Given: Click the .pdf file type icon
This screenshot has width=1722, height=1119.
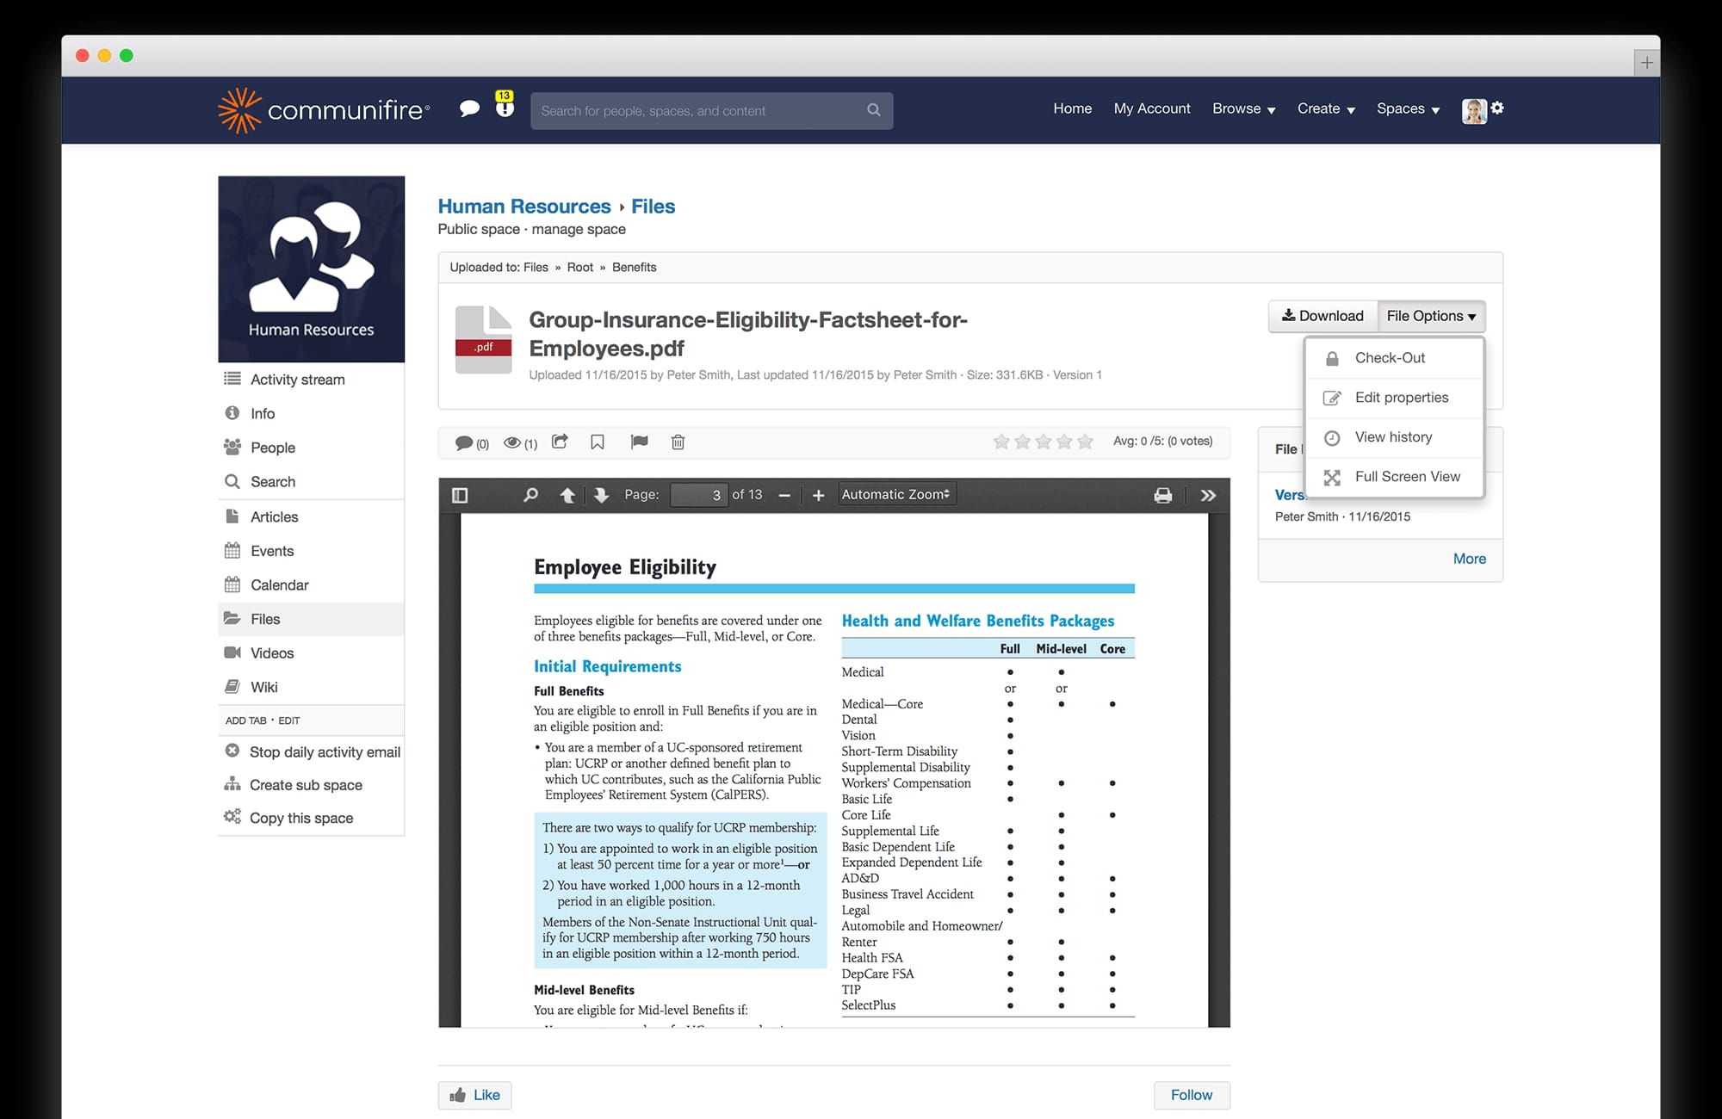Looking at the screenshot, I should 483,339.
